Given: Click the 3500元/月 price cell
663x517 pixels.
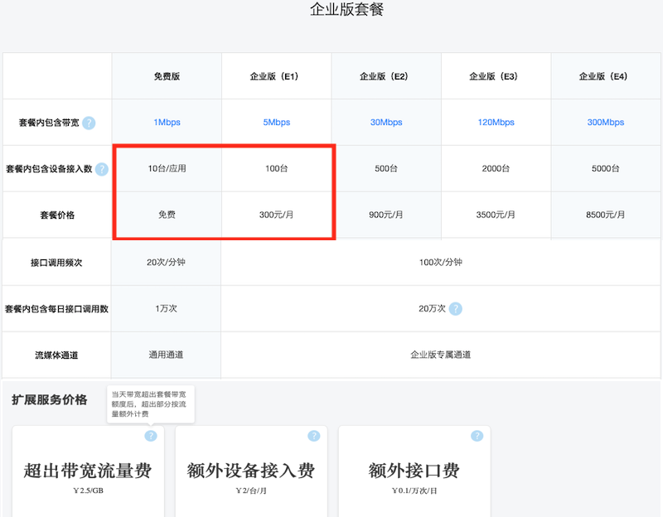Looking at the screenshot, I should coord(496,215).
